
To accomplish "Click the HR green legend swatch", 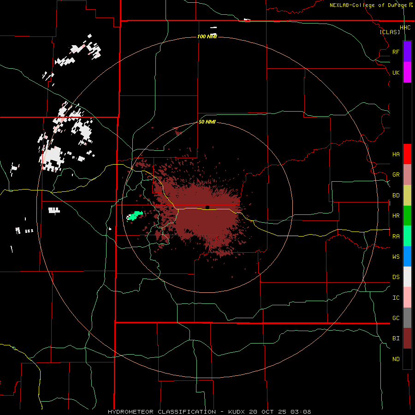I will coord(407,216).
